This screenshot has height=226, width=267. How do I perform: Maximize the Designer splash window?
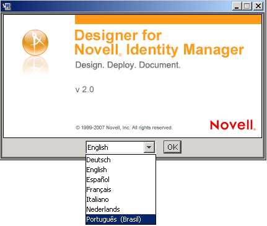[247, 6]
